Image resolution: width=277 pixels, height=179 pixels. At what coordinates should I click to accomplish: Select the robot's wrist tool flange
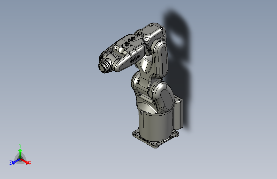(x=103, y=68)
